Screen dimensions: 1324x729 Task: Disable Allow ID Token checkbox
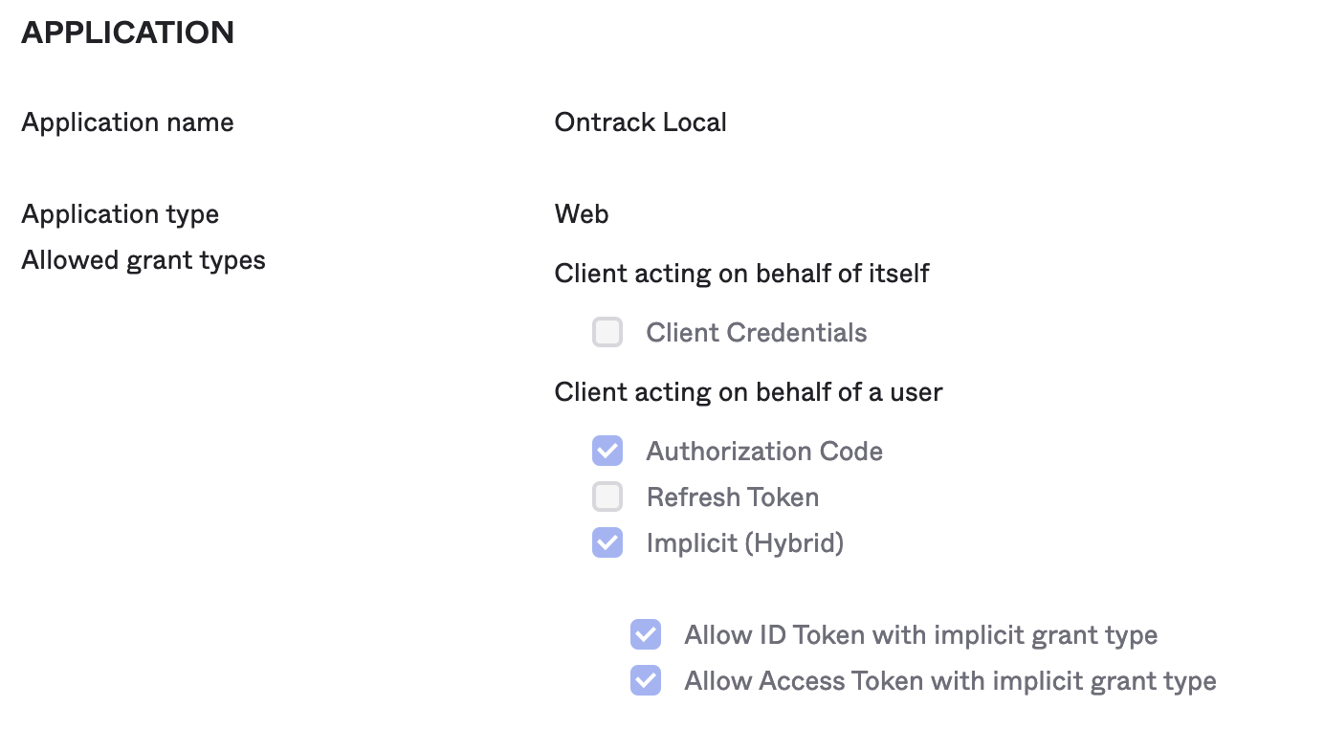646,634
